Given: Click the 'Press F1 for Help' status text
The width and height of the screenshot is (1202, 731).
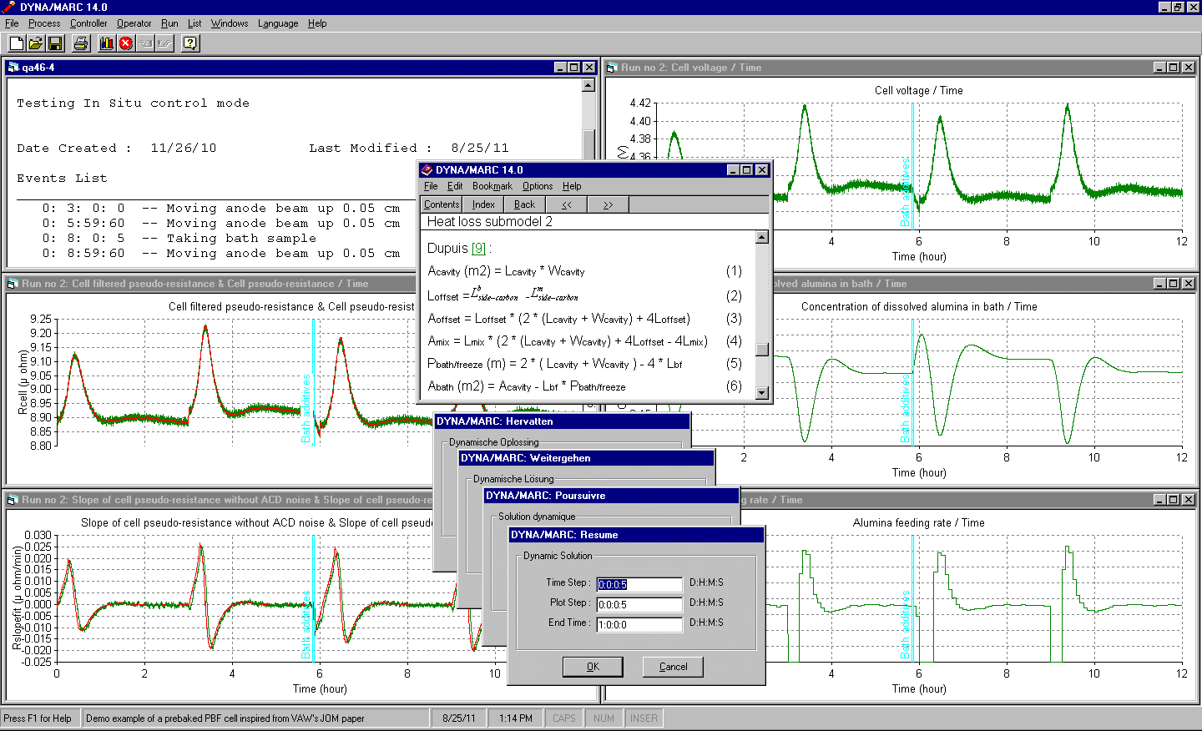Looking at the screenshot, I should (x=38, y=718).
